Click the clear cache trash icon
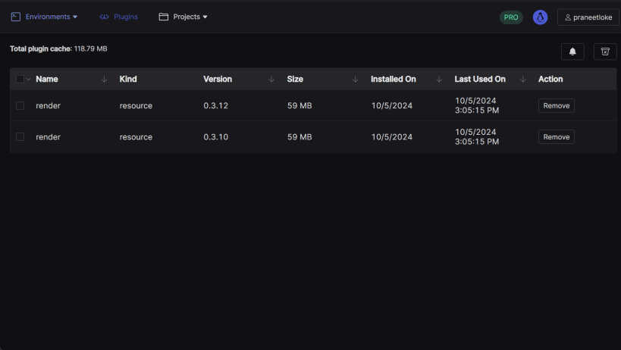This screenshot has width=621, height=350. click(605, 52)
